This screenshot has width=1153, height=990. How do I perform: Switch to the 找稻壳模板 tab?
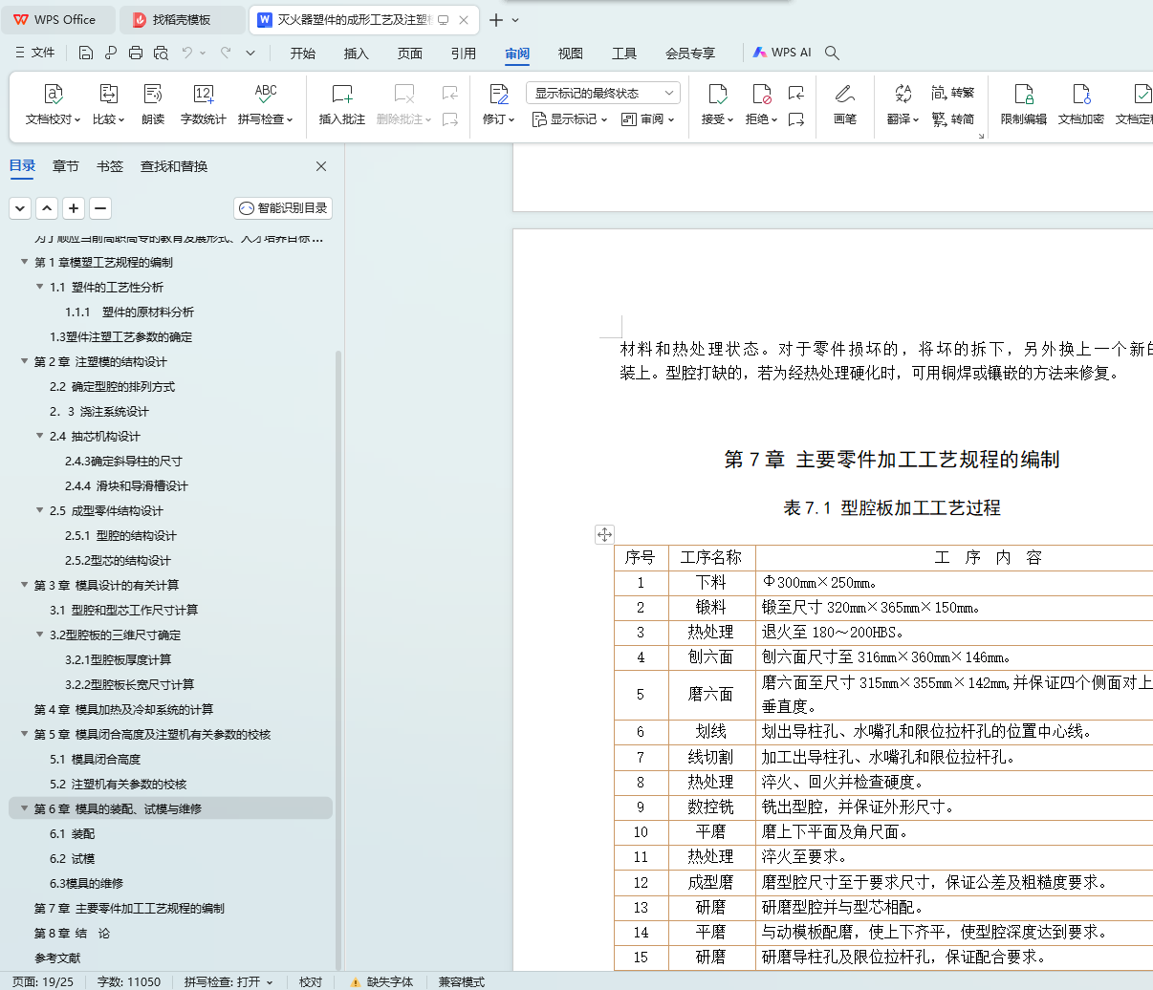(183, 20)
